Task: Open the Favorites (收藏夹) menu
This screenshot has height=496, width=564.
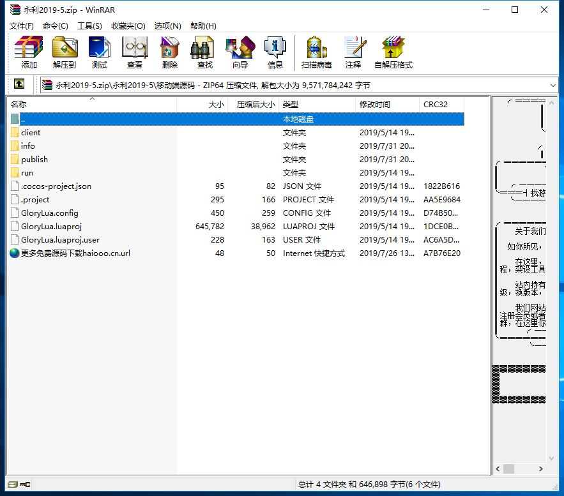Action: tap(128, 26)
